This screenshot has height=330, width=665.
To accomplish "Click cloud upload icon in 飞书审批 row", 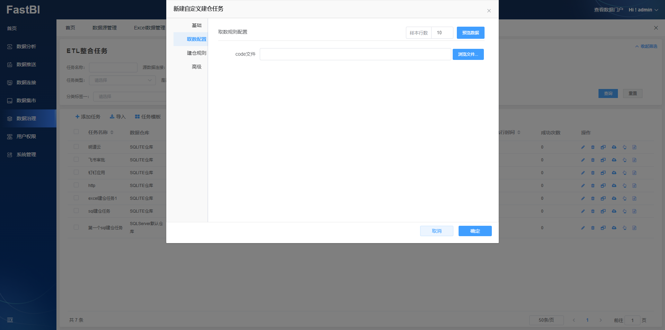I will (614, 160).
